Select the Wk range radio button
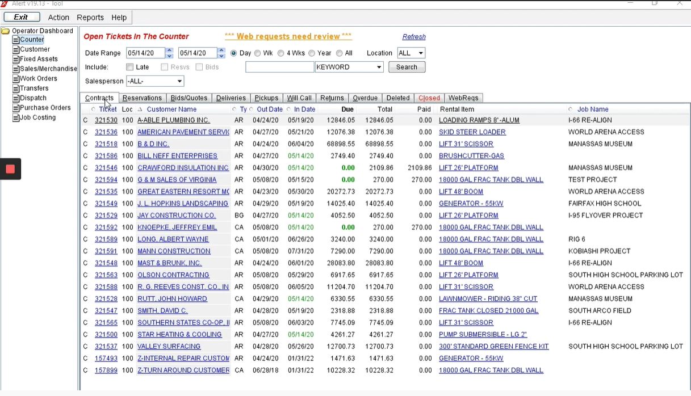Viewport: 691px width, 396px height. click(x=258, y=53)
